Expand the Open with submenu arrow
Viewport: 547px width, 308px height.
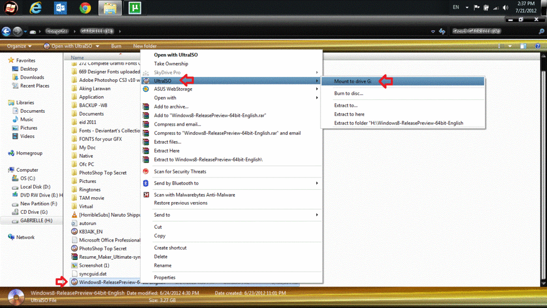tap(317, 98)
